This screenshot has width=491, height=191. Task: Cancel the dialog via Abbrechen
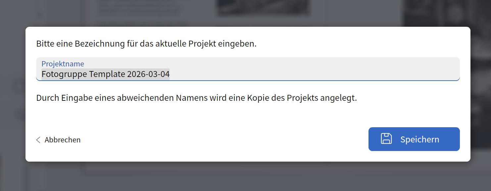(62, 140)
